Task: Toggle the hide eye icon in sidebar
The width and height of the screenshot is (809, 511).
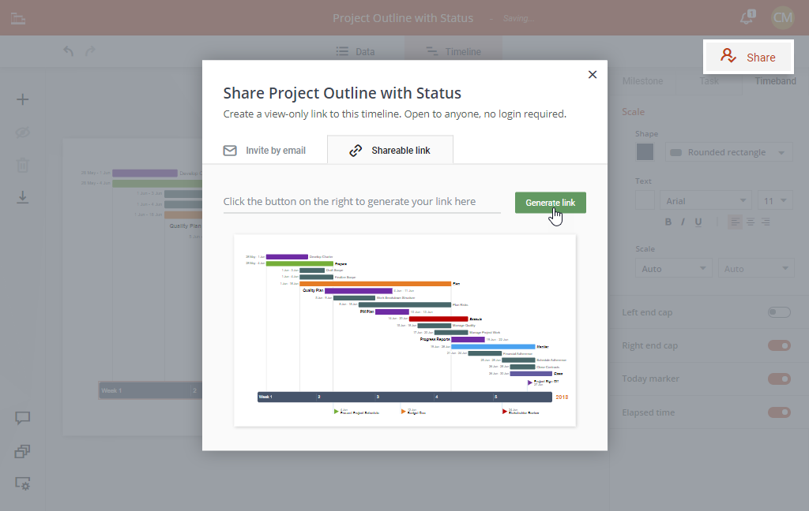Action: pyautogui.click(x=23, y=132)
